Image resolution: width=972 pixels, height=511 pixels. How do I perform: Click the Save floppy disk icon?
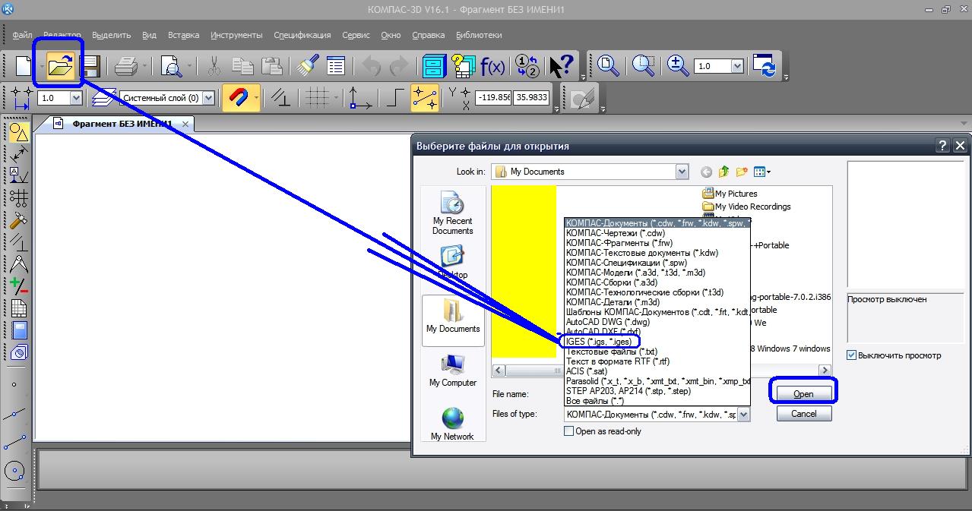click(90, 66)
